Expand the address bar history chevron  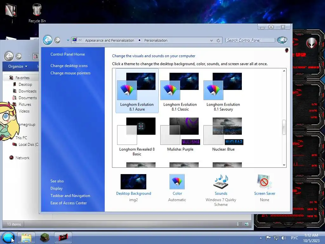pos(211,40)
